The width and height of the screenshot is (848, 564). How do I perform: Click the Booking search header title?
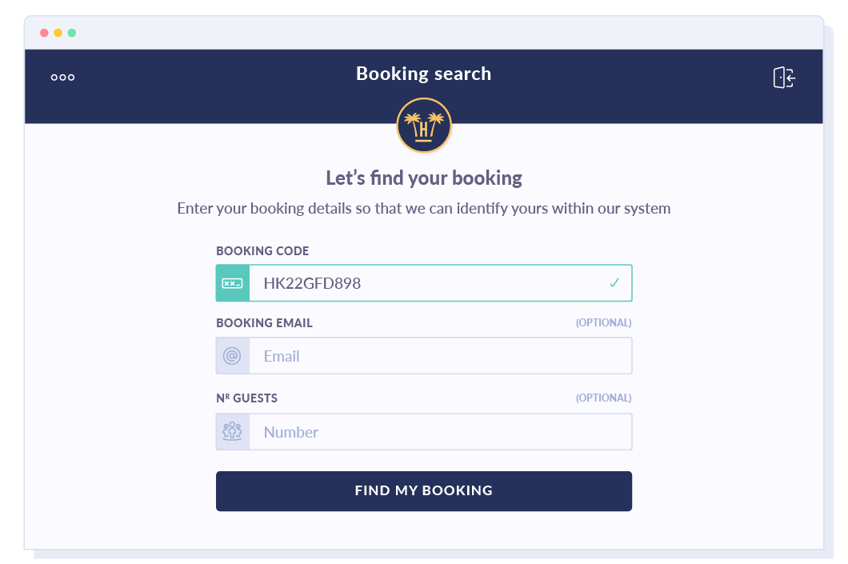(423, 74)
